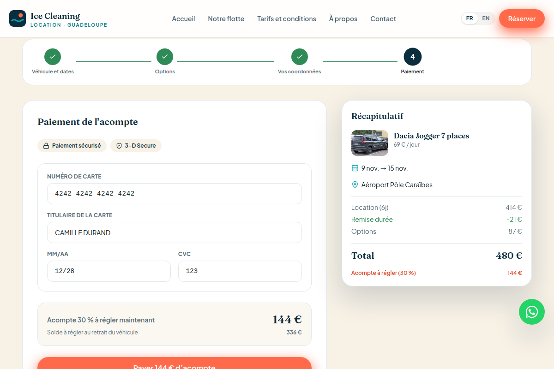This screenshot has width=554, height=369.
Task: Click the MM/AA expiry field
Action: (109, 271)
